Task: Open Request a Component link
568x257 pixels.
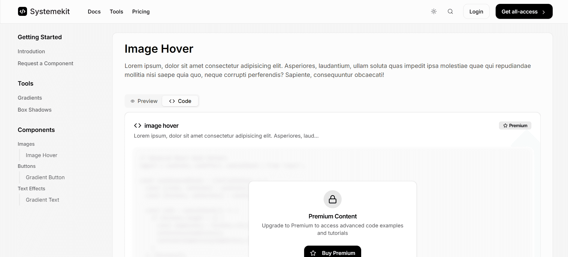Action: click(45, 63)
